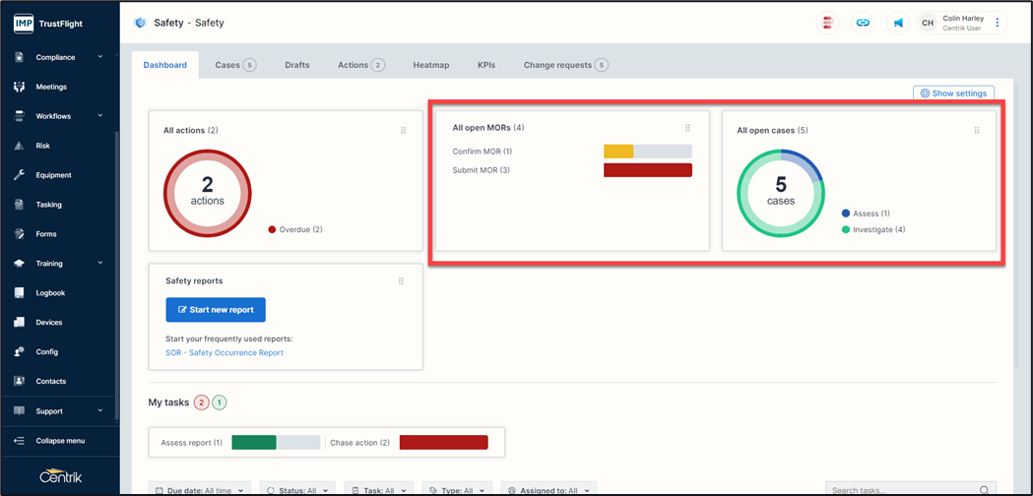Click the red stacked icon in header

pos(828,23)
